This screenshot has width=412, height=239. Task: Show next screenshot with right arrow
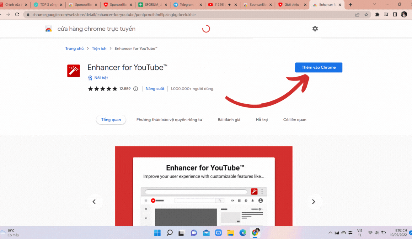click(x=313, y=202)
